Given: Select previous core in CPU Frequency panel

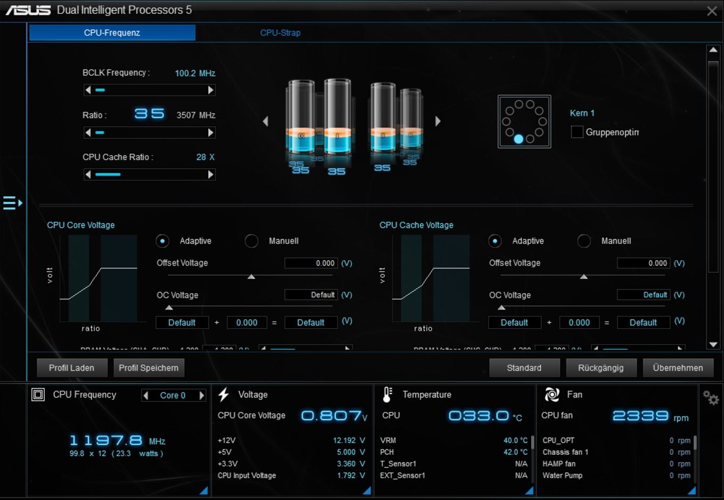Looking at the screenshot, I should point(146,396).
